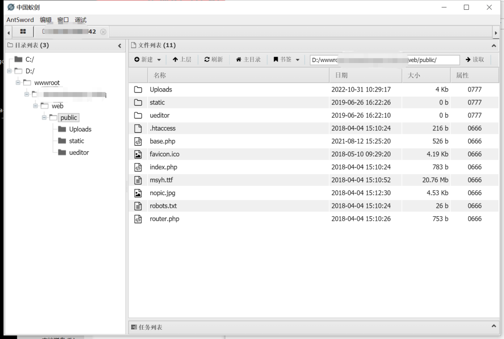The image size is (504, 339).
Task: Open the dropdown arrow next to 书签
Action: [x=297, y=59]
